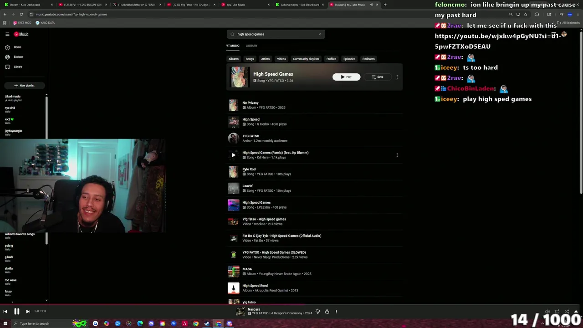This screenshot has width=583, height=328.
Task: Skip to the previous track
Action: [x=5, y=312]
